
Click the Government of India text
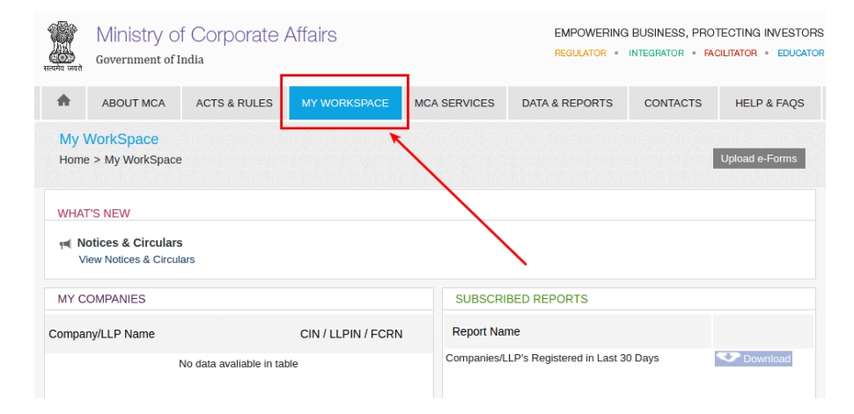pyautogui.click(x=150, y=60)
